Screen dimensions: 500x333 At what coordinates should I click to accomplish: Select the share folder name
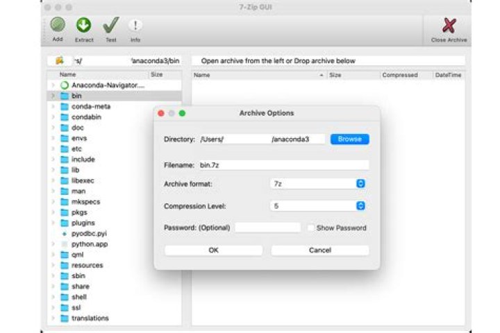(x=81, y=286)
